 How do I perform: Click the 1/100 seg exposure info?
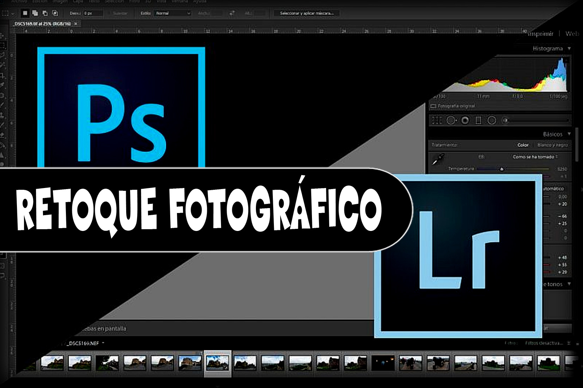click(558, 96)
